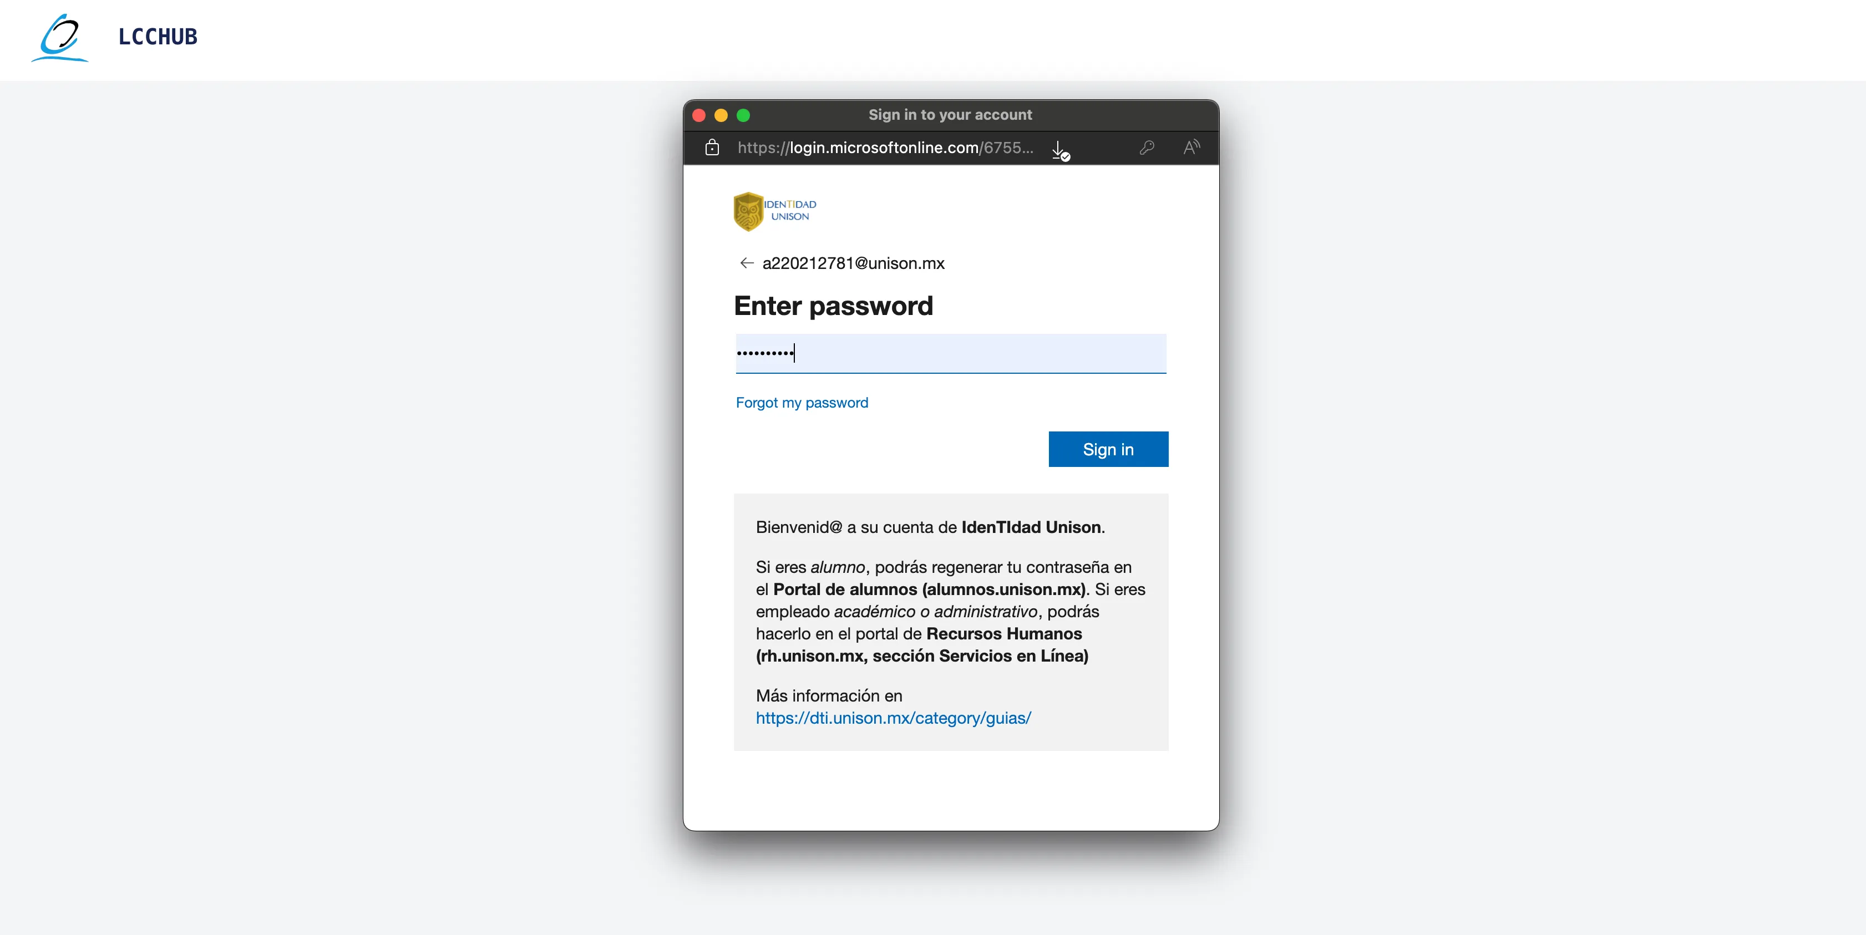Click the a220212781@unison.mx account email
The height and width of the screenshot is (935, 1866).
(853, 263)
